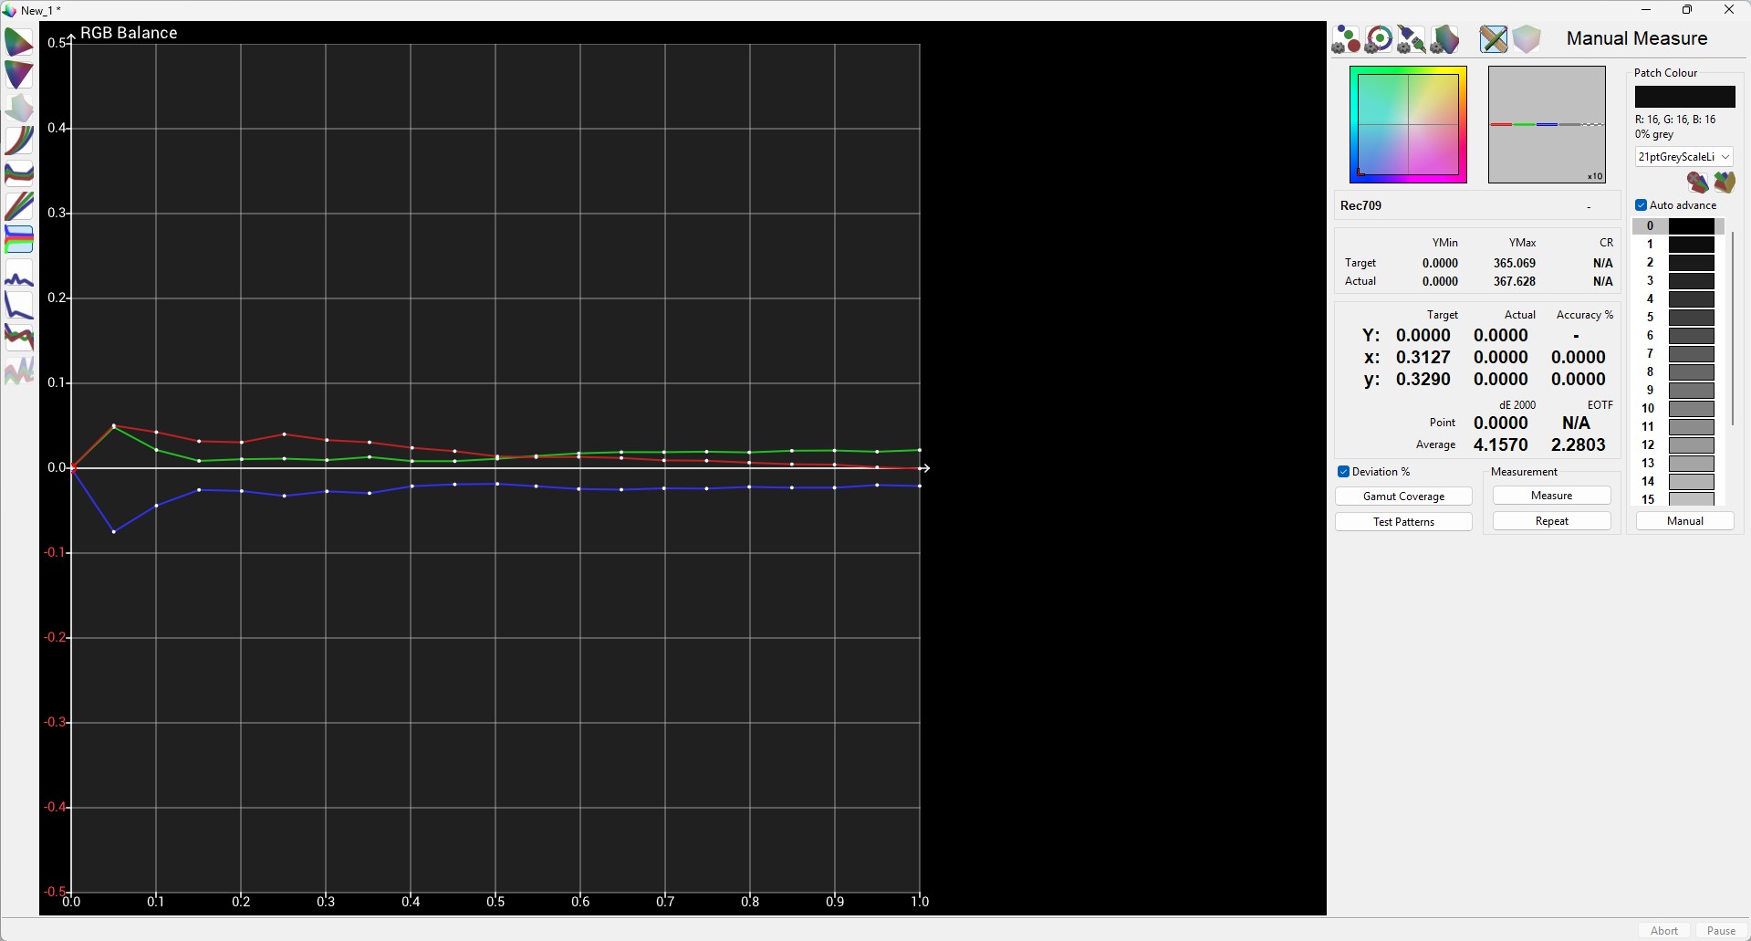Click the RGB Balance chart title
This screenshot has height=941, width=1751.
(129, 33)
